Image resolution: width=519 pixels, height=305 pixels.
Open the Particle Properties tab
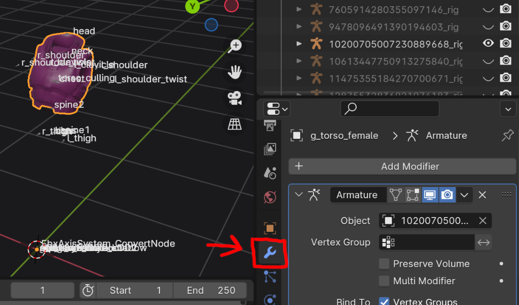(x=270, y=277)
